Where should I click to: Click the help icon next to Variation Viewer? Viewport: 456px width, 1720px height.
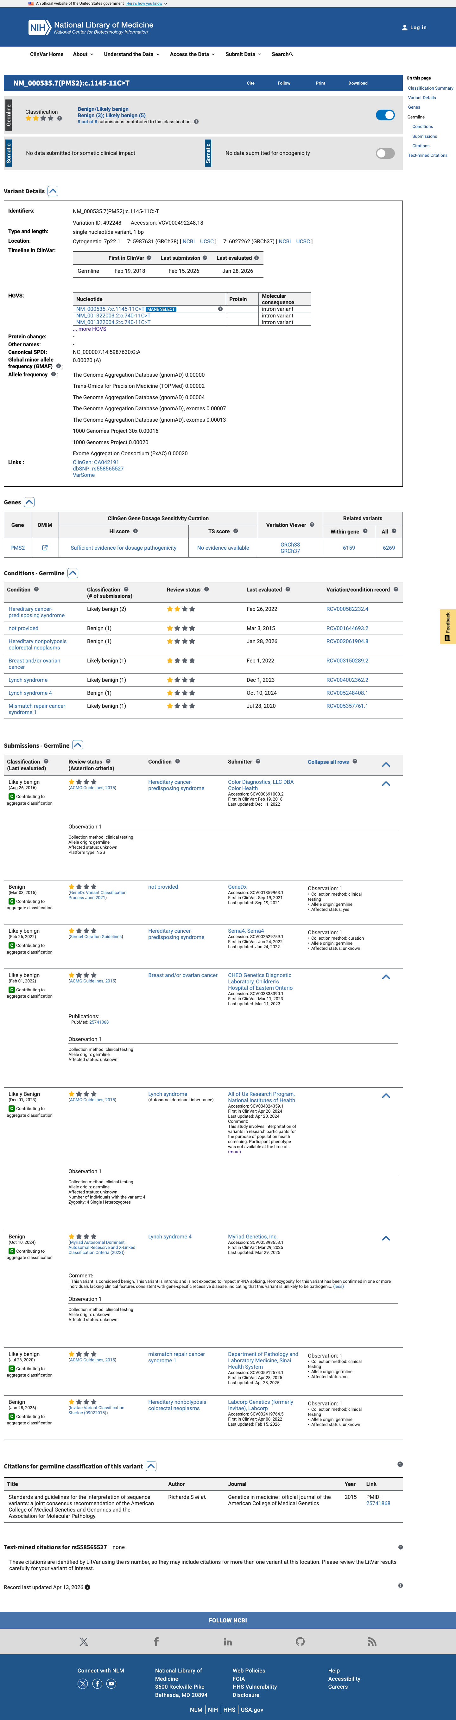[312, 525]
